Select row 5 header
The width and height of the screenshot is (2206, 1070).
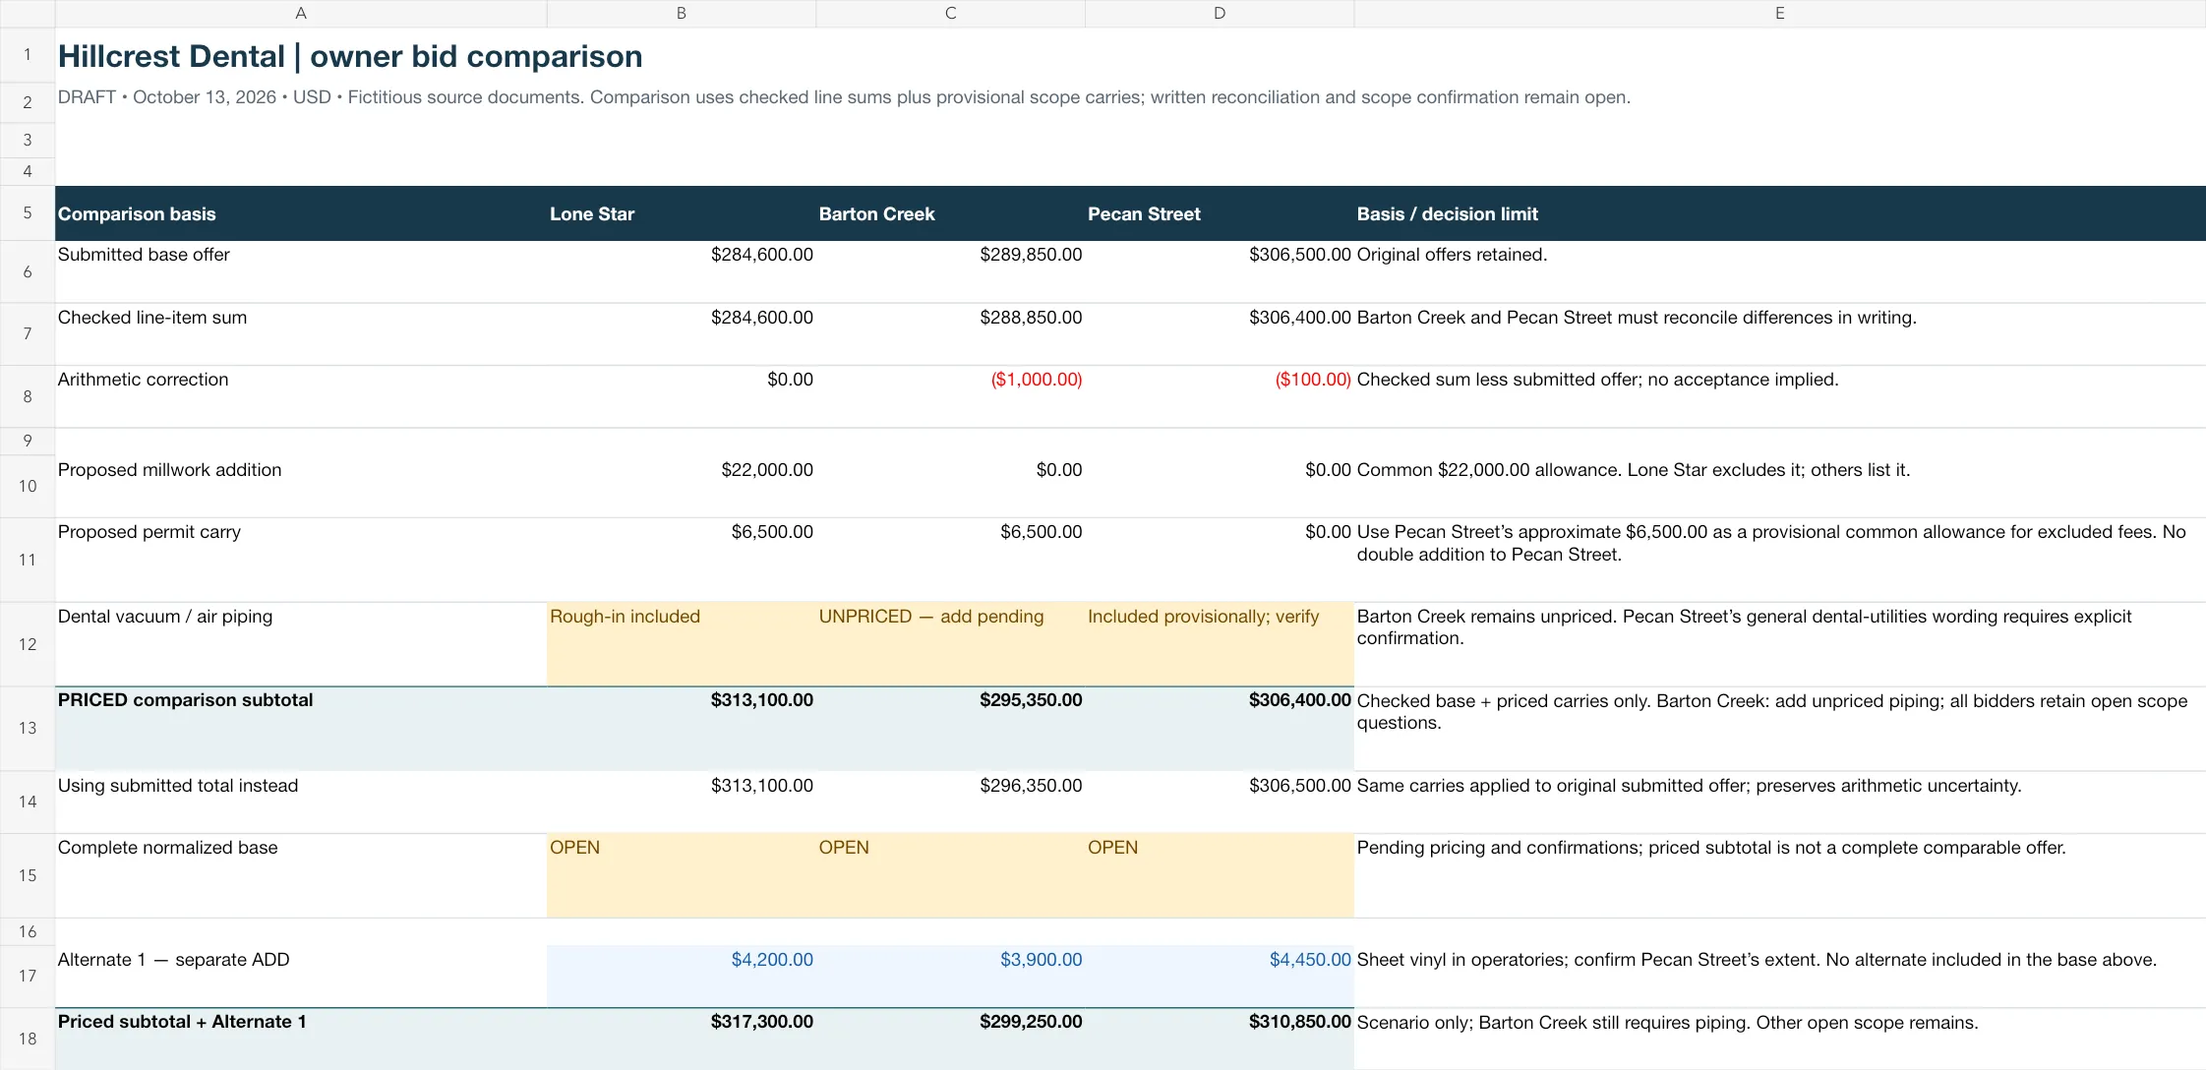[28, 213]
